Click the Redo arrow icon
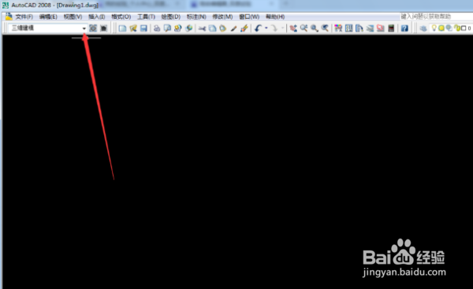This screenshot has height=289, width=473. point(274,28)
